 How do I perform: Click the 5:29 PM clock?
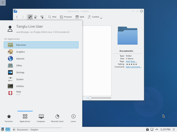[x=165, y=130]
